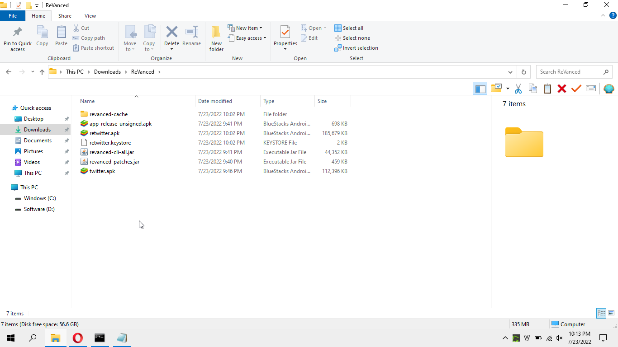Open the New item dropdown

pos(245,28)
